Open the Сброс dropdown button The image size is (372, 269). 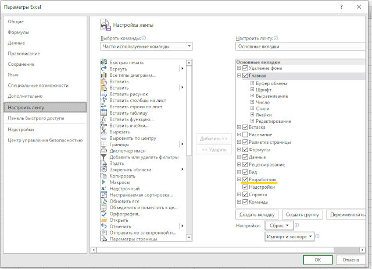point(279,225)
